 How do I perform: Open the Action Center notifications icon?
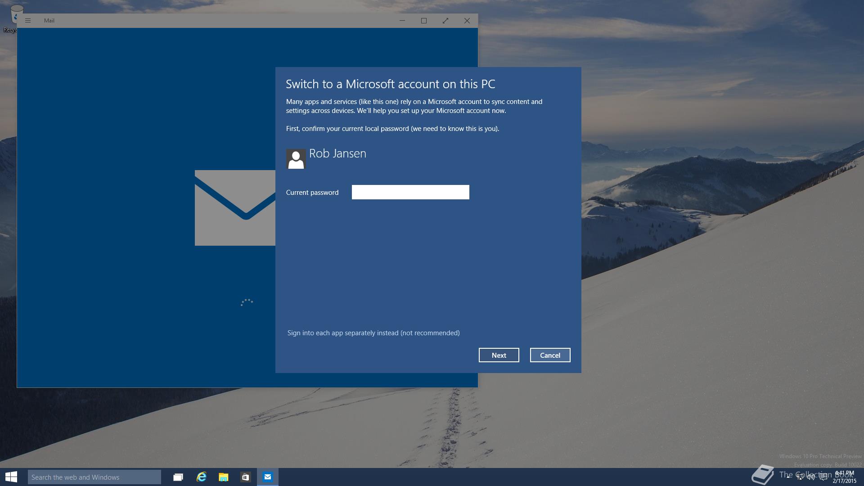tap(823, 477)
